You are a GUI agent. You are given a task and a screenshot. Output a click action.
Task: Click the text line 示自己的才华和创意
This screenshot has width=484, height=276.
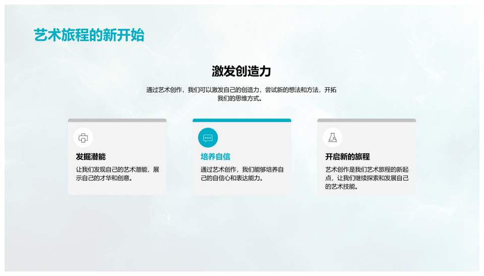click(105, 178)
